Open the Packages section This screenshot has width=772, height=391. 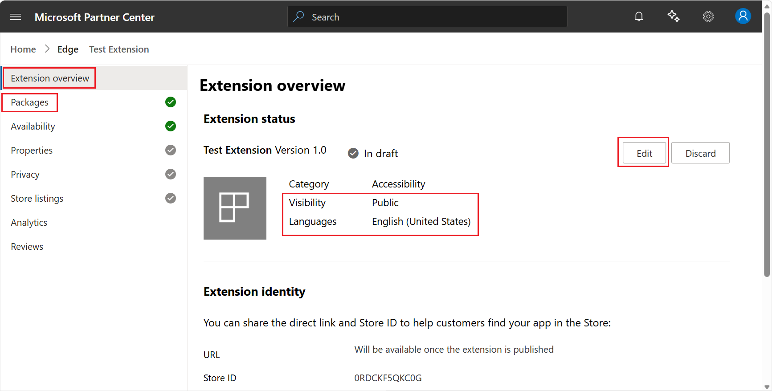click(94, 102)
